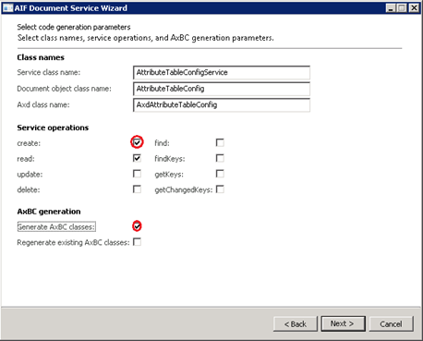Click the 'Regenerate existing AxBC classes:' label
The width and height of the screenshot is (423, 341).
coord(73,243)
